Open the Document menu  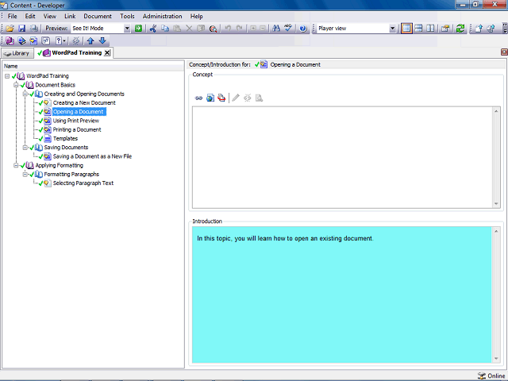[98, 16]
